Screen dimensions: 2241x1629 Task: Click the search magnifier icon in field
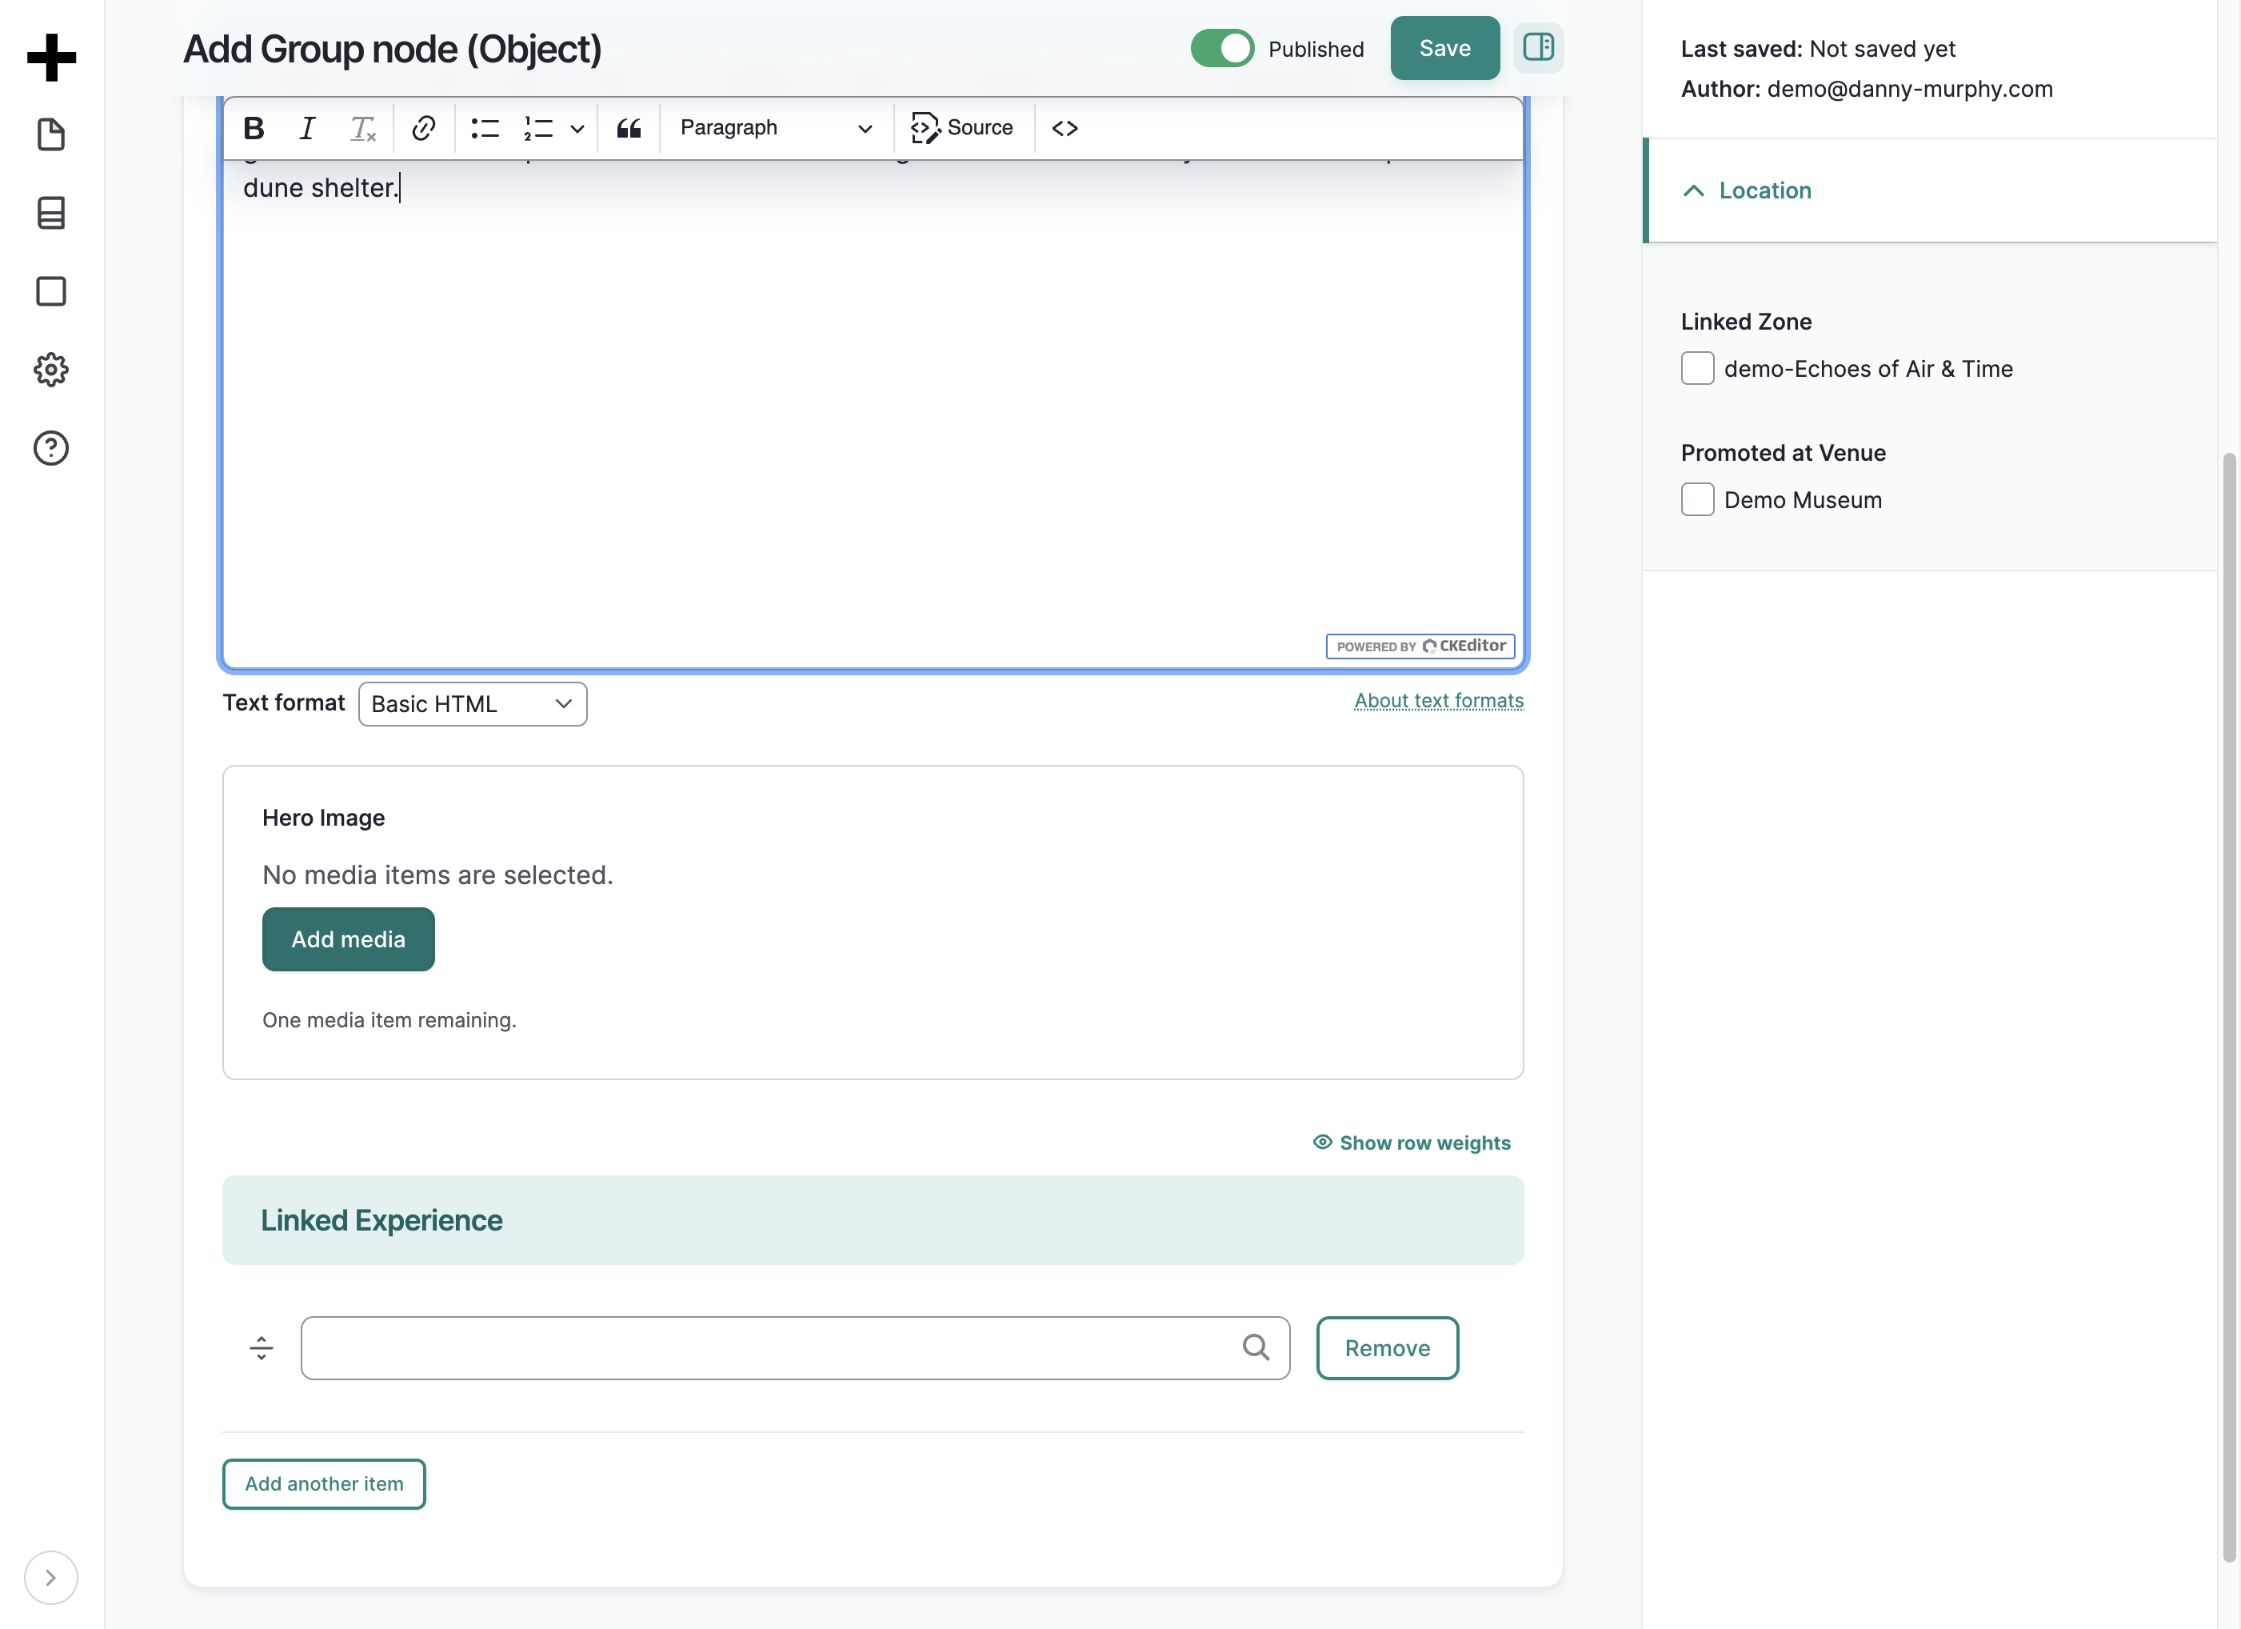[x=1256, y=1347]
